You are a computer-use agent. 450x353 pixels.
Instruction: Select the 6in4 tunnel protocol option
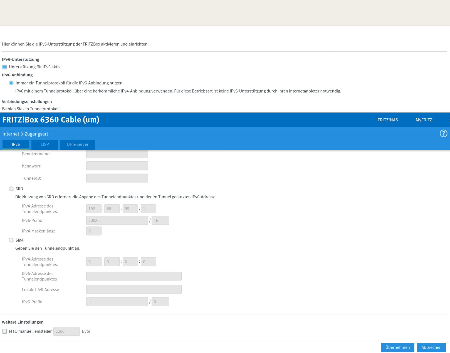pyautogui.click(x=11, y=240)
